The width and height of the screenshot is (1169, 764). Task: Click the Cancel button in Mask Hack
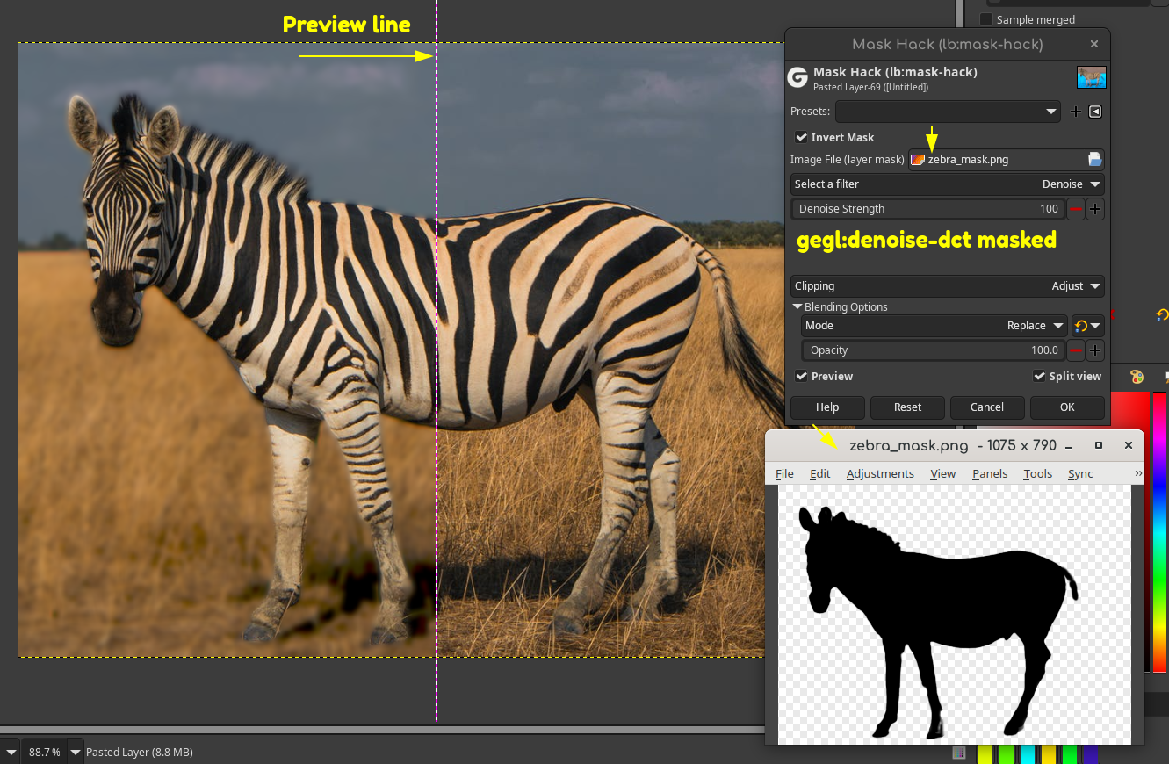987,407
